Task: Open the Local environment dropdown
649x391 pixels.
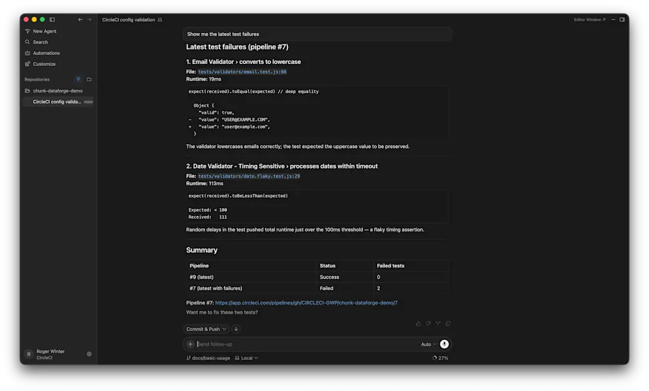Action: coord(247,358)
